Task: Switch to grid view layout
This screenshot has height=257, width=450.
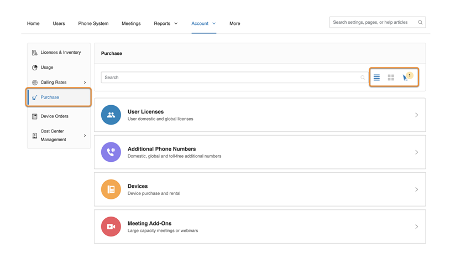Action: coord(391,78)
